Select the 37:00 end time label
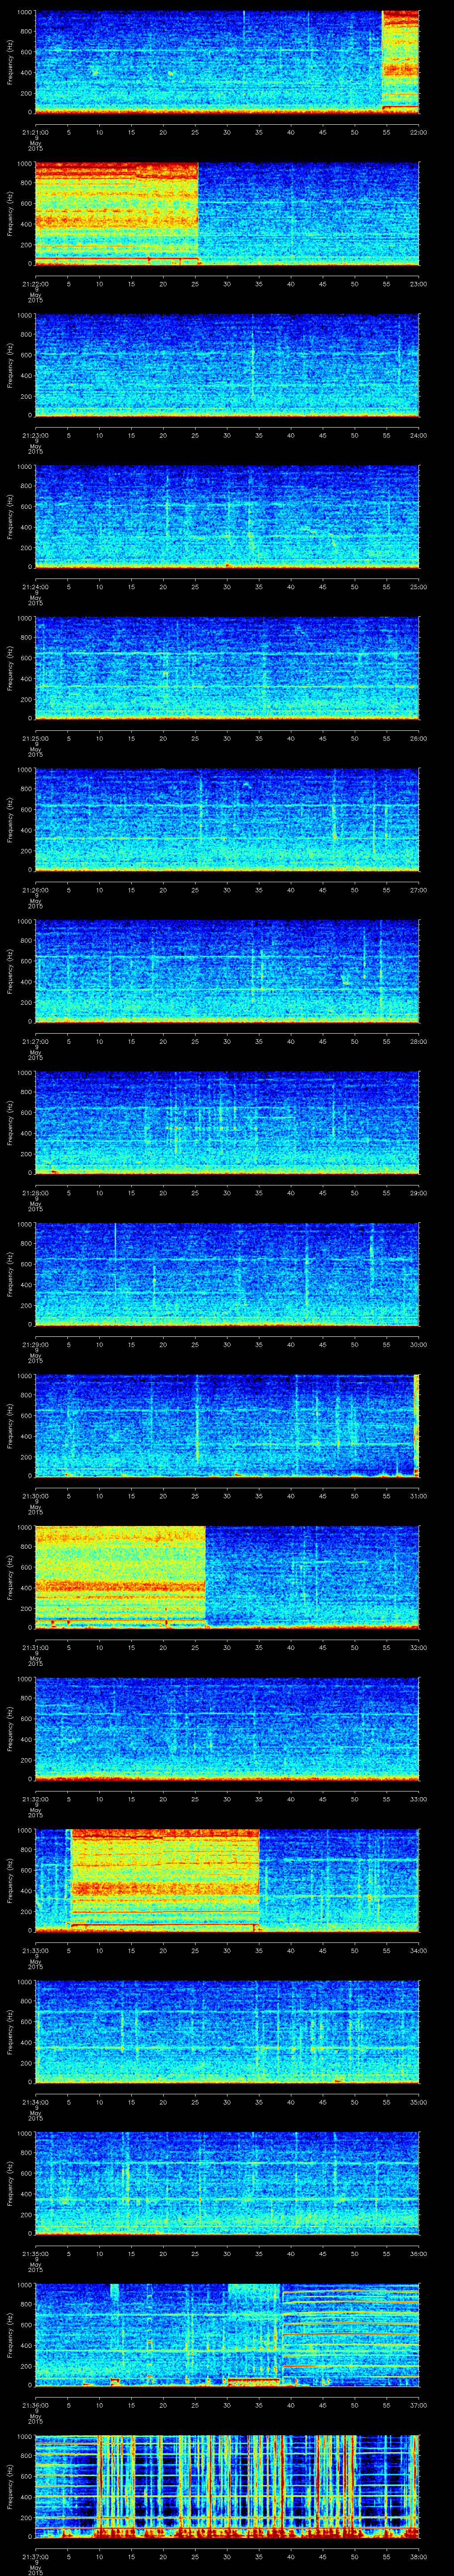This screenshot has width=454, height=2576. (x=418, y=2406)
